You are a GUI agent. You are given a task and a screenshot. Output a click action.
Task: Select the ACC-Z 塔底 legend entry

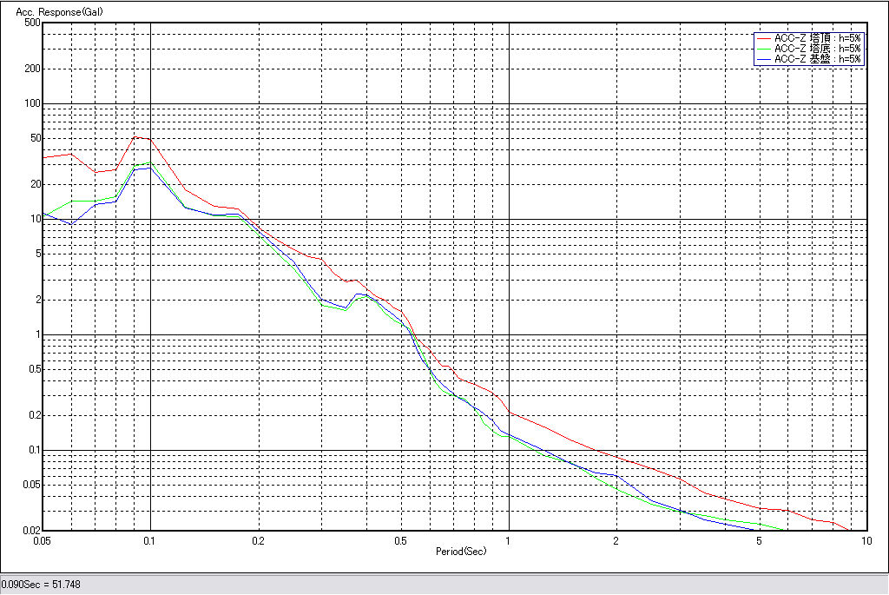pyautogui.click(x=818, y=49)
